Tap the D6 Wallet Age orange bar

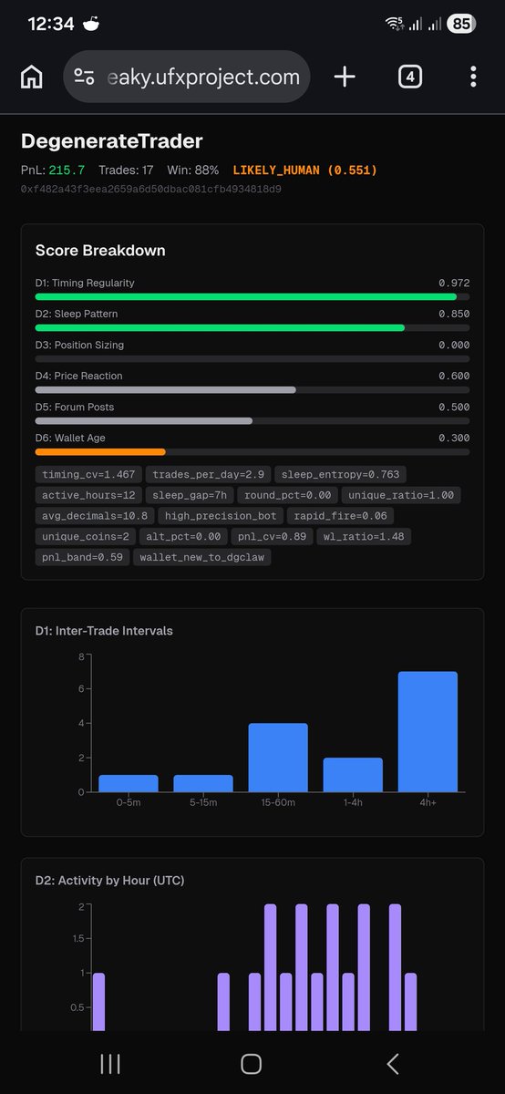pos(100,451)
